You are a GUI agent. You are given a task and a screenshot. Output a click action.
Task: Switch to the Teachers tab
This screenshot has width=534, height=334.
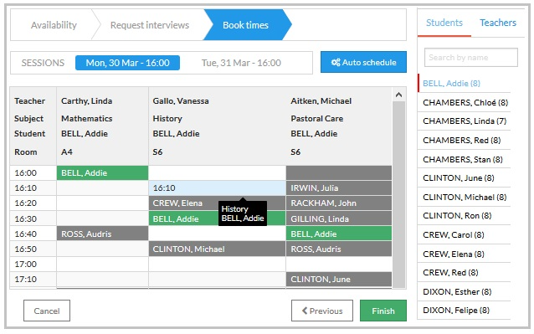pos(498,23)
